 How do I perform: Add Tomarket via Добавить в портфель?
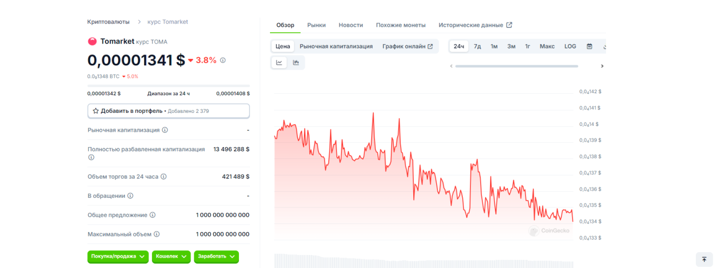tap(169, 111)
